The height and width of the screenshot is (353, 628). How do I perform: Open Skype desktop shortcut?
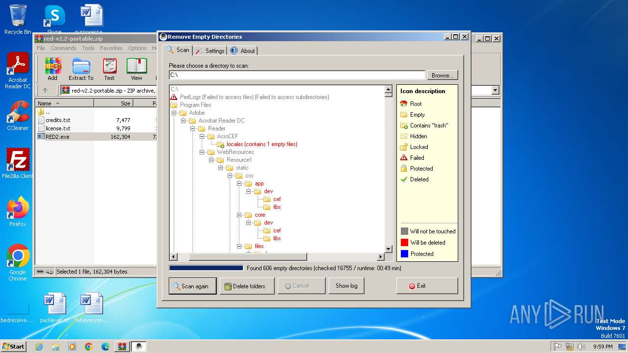point(54,20)
